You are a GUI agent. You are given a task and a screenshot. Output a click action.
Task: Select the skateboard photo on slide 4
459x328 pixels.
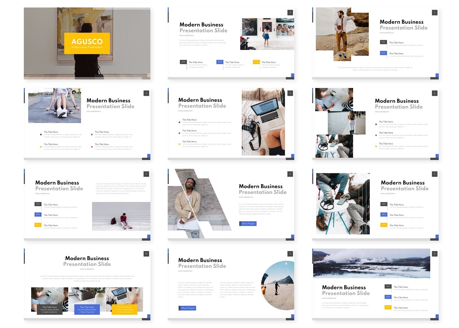54,105
